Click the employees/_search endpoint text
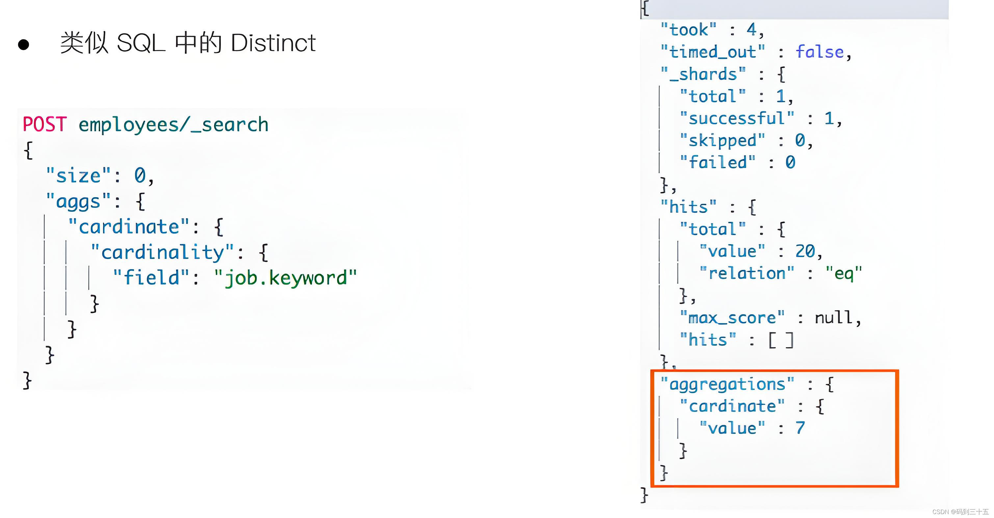This screenshot has height=518, width=994. pyautogui.click(x=173, y=125)
